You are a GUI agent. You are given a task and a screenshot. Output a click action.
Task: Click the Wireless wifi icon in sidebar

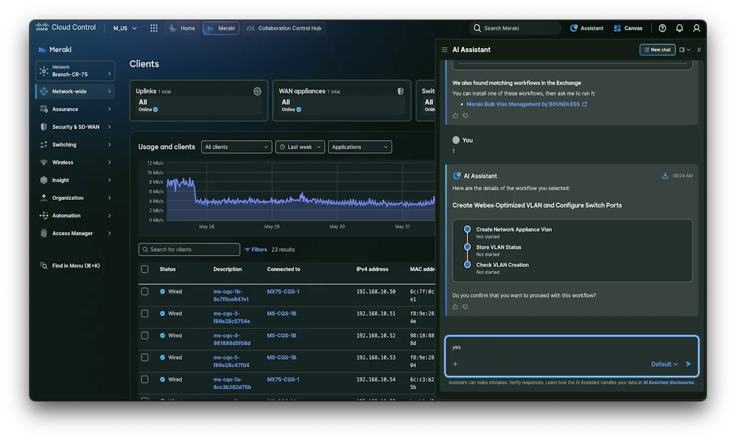point(44,162)
